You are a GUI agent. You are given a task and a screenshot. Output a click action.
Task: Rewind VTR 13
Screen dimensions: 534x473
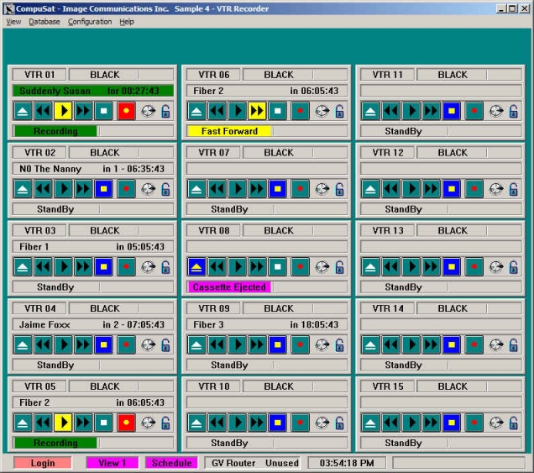(x=391, y=266)
